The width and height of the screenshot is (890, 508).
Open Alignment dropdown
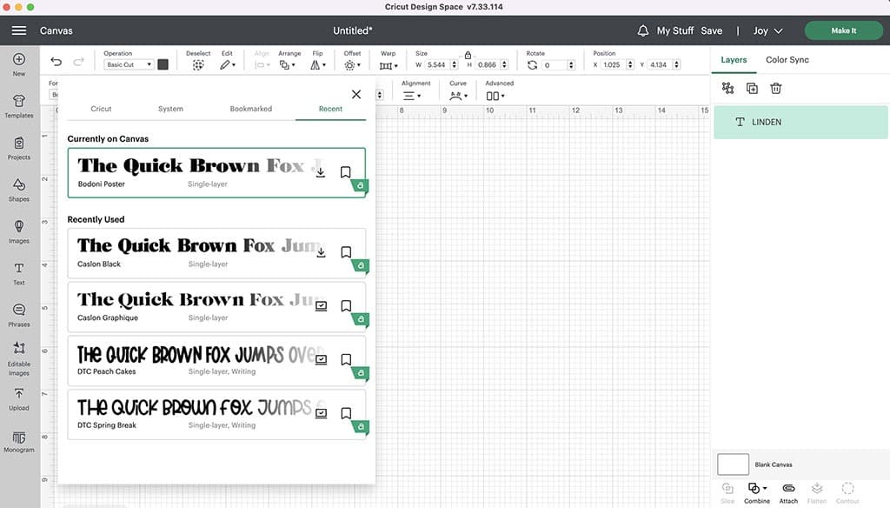click(411, 96)
